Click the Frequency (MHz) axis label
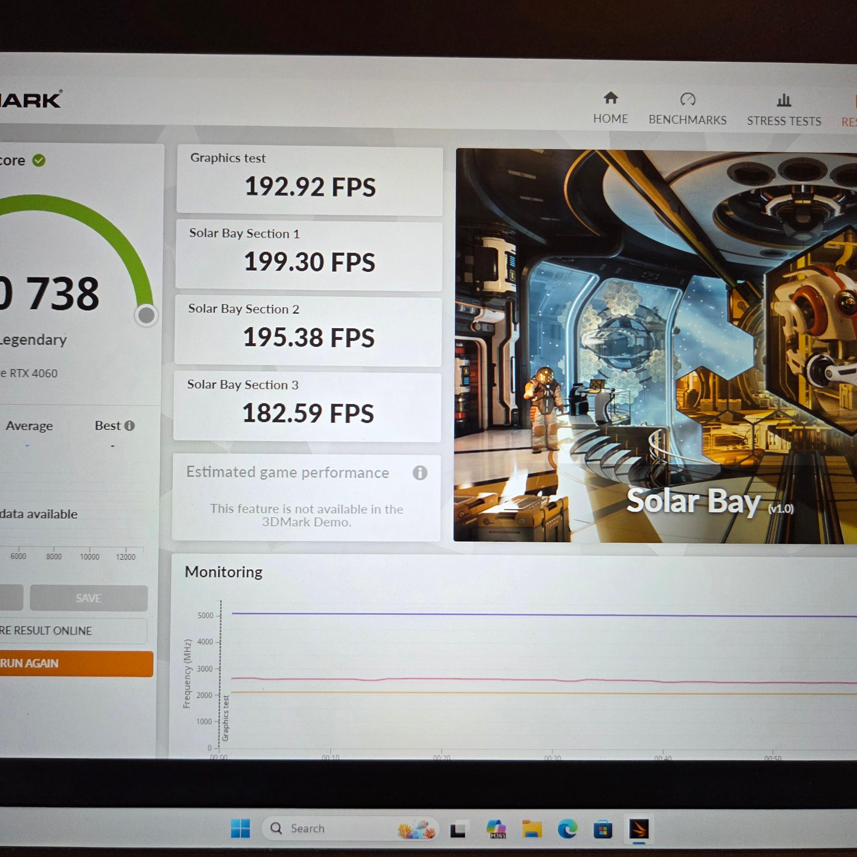This screenshot has width=857, height=857. click(187, 673)
